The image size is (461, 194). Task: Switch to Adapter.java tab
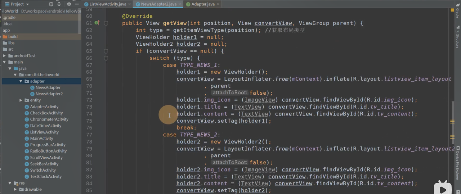point(203,4)
